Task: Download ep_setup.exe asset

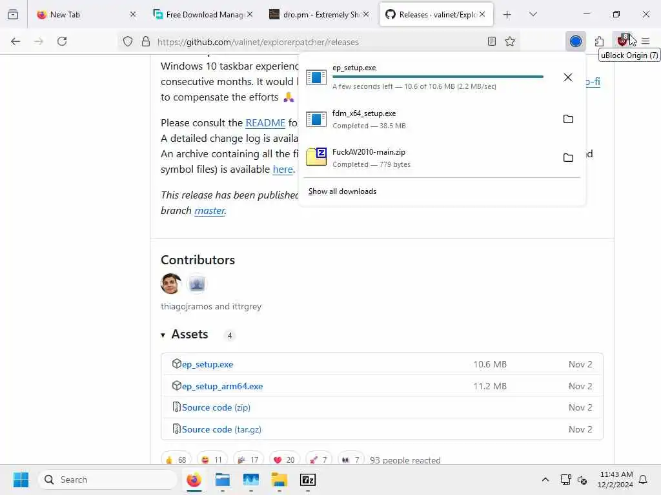Action: click(207, 365)
